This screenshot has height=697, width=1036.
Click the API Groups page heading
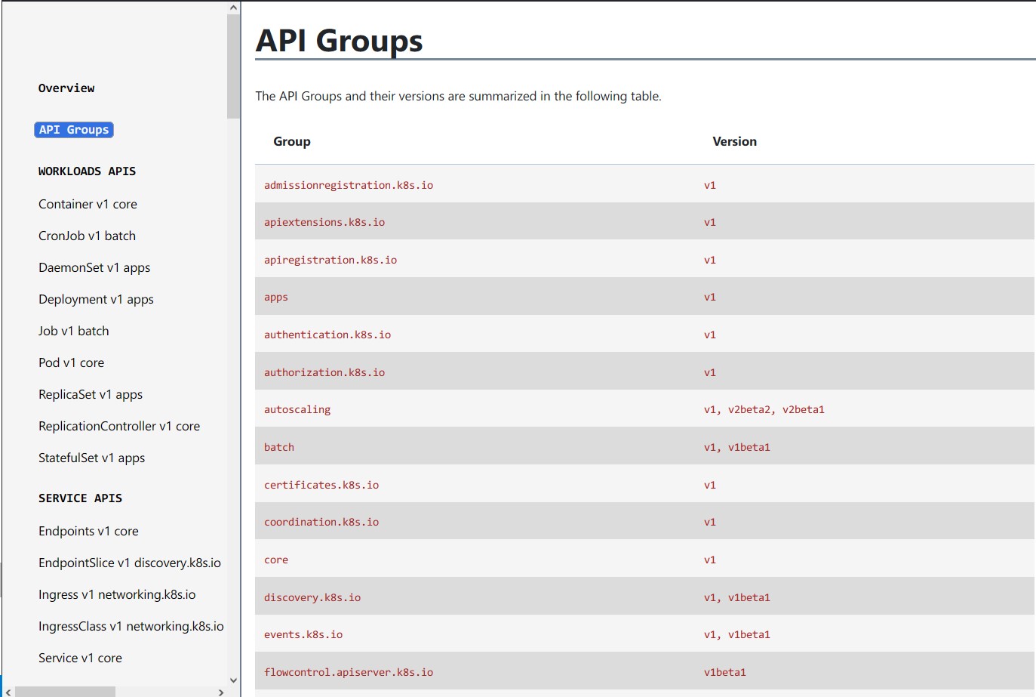[x=339, y=41]
